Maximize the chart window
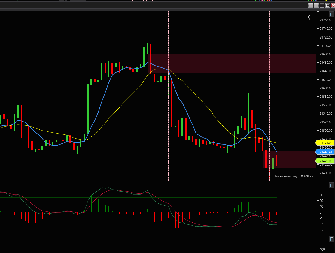 pos(327,5)
